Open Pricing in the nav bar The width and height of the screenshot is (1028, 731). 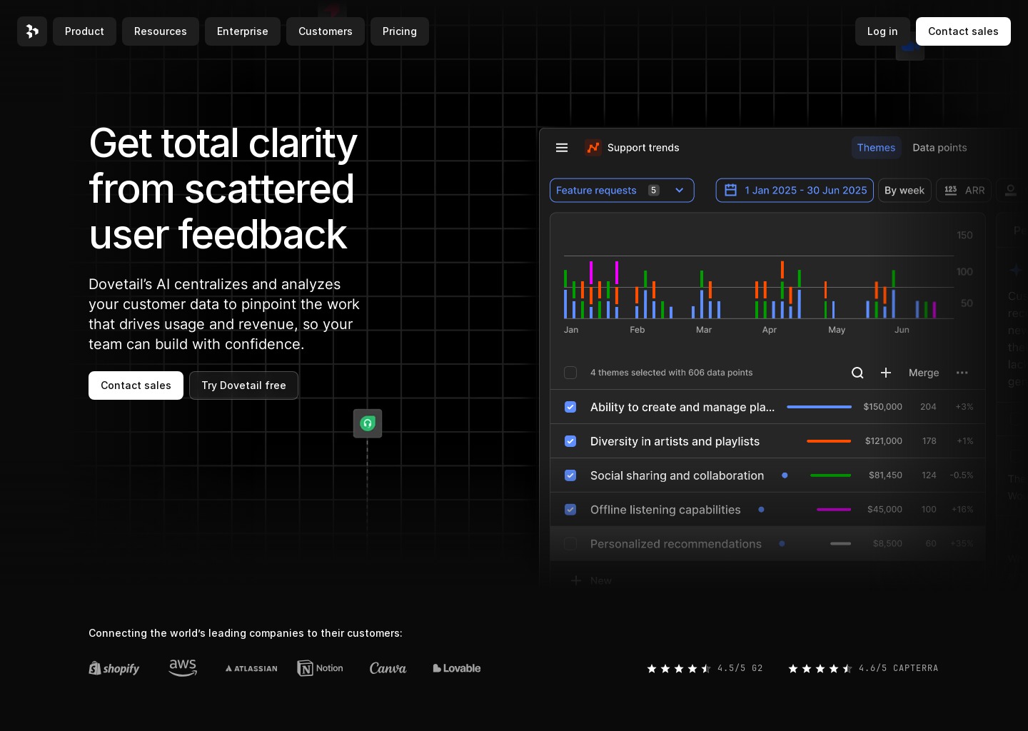pos(400,31)
